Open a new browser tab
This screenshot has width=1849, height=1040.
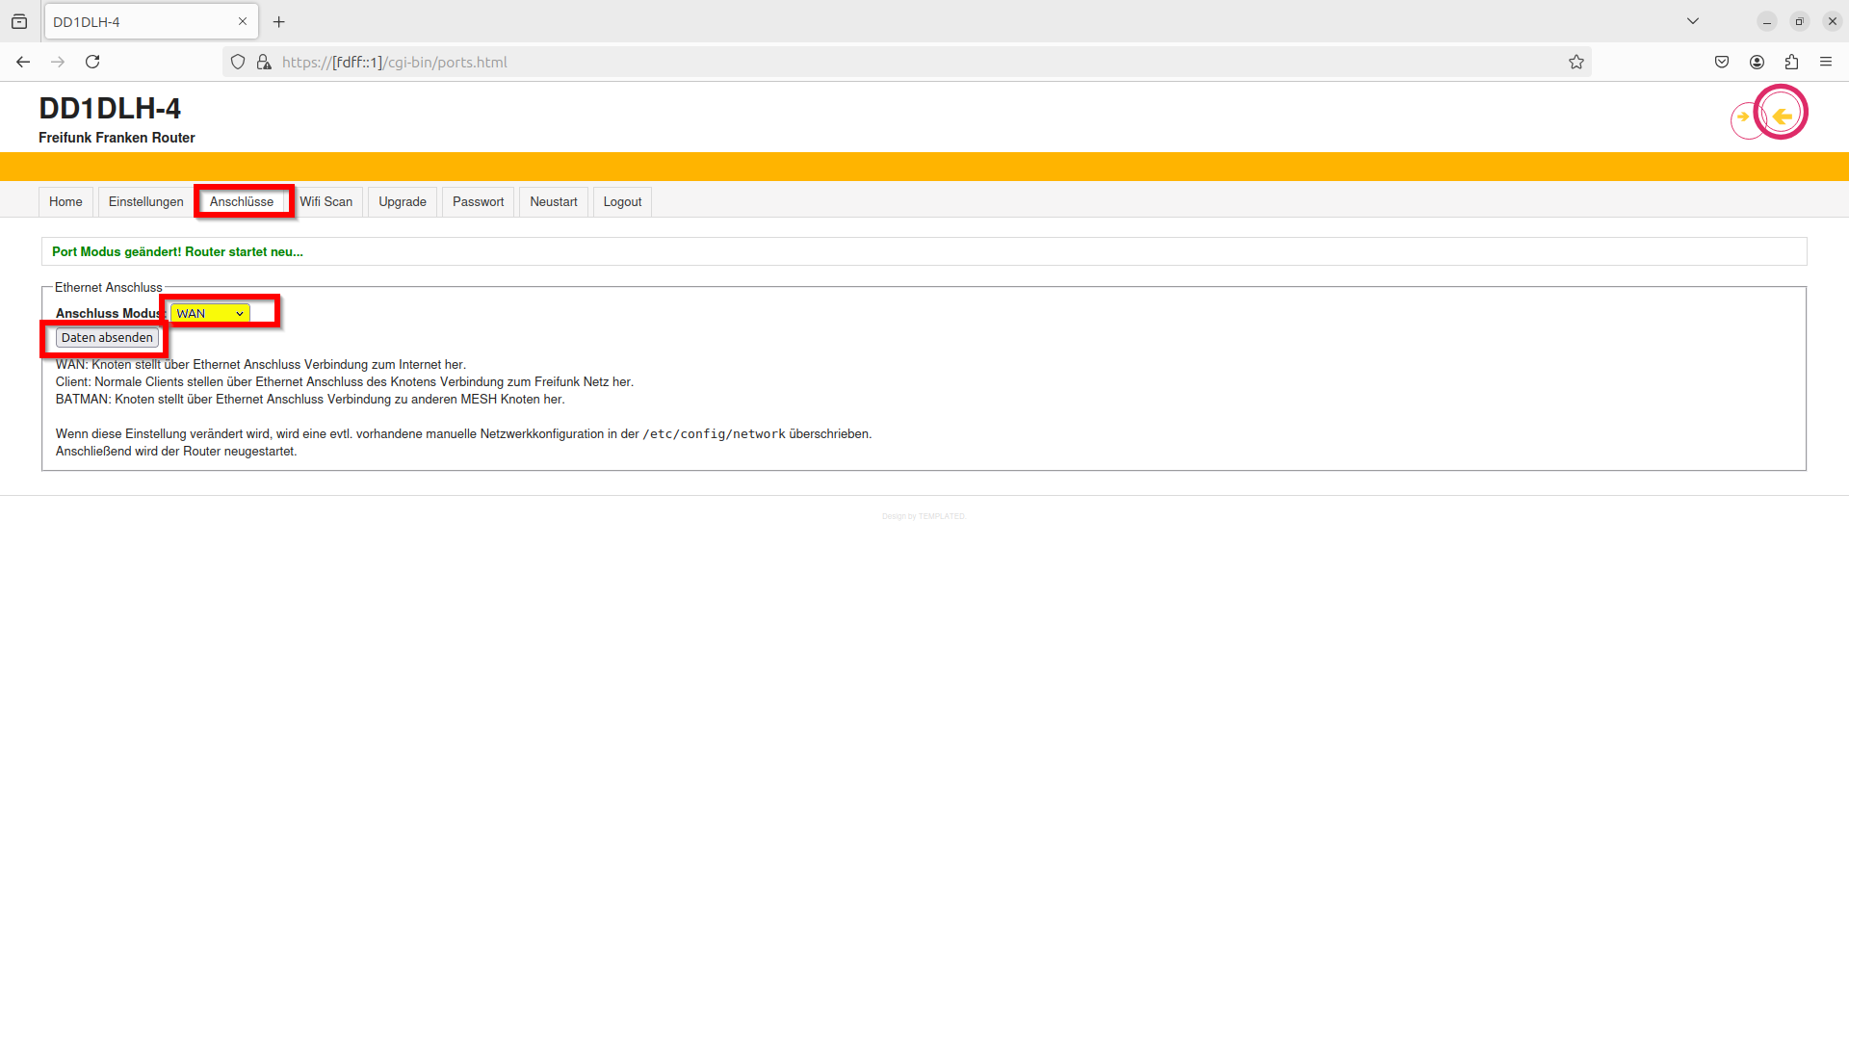279,21
